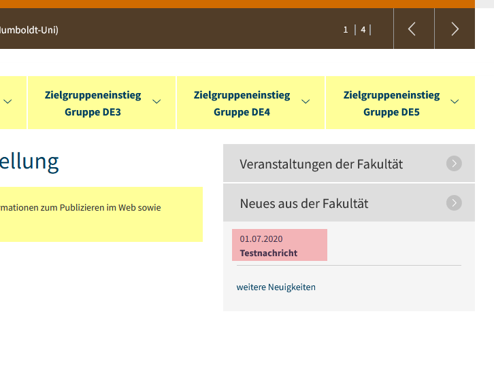Expand the chevron next to Gruppe DE3
The width and height of the screenshot is (494, 371).
point(157,102)
